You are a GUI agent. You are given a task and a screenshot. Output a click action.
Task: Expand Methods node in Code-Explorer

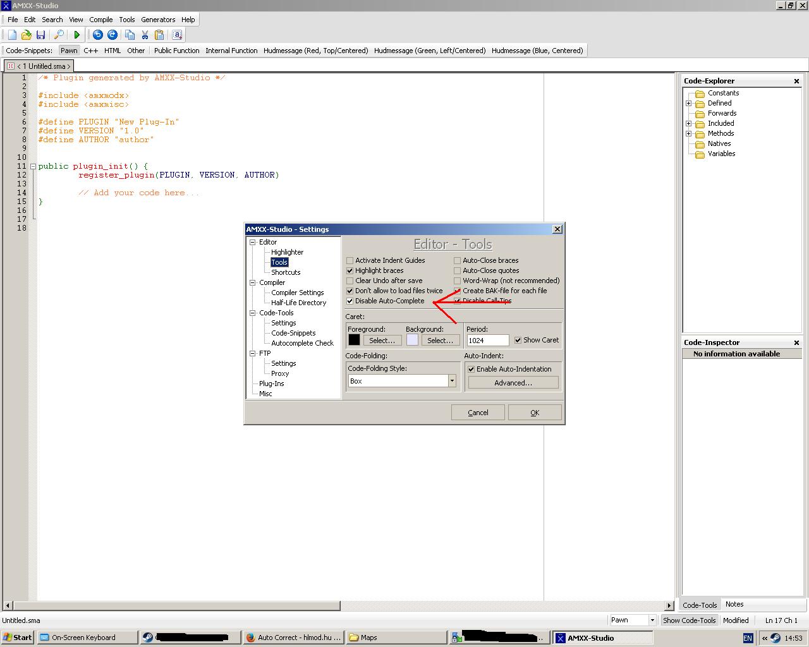click(x=688, y=133)
